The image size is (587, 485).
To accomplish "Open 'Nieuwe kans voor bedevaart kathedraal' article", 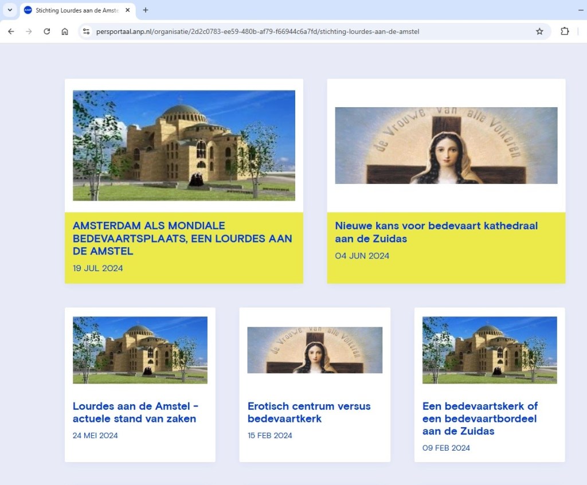I will (436, 232).
